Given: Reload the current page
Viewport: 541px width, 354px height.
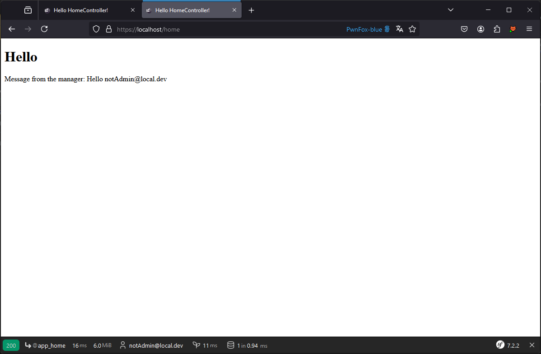Looking at the screenshot, I should pos(44,29).
